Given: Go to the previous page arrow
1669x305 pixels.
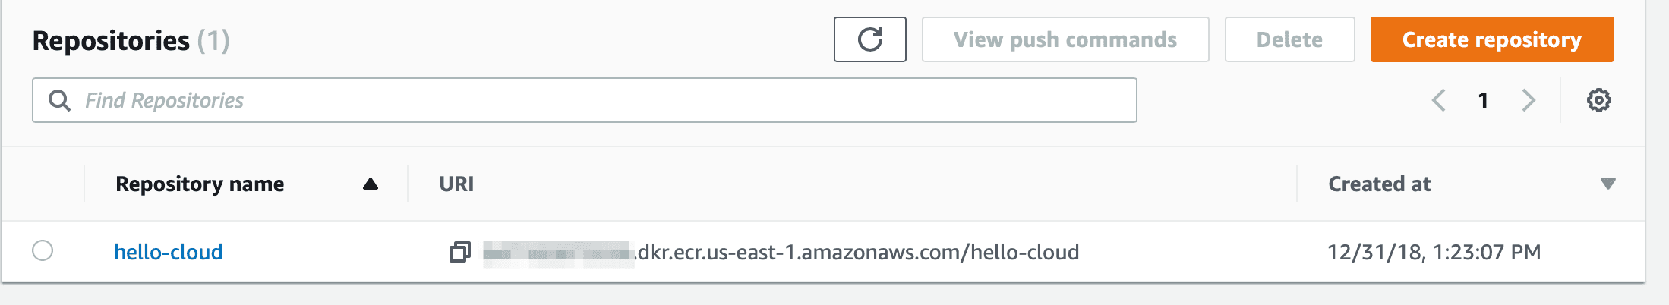Looking at the screenshot, I should (1438, 100).
